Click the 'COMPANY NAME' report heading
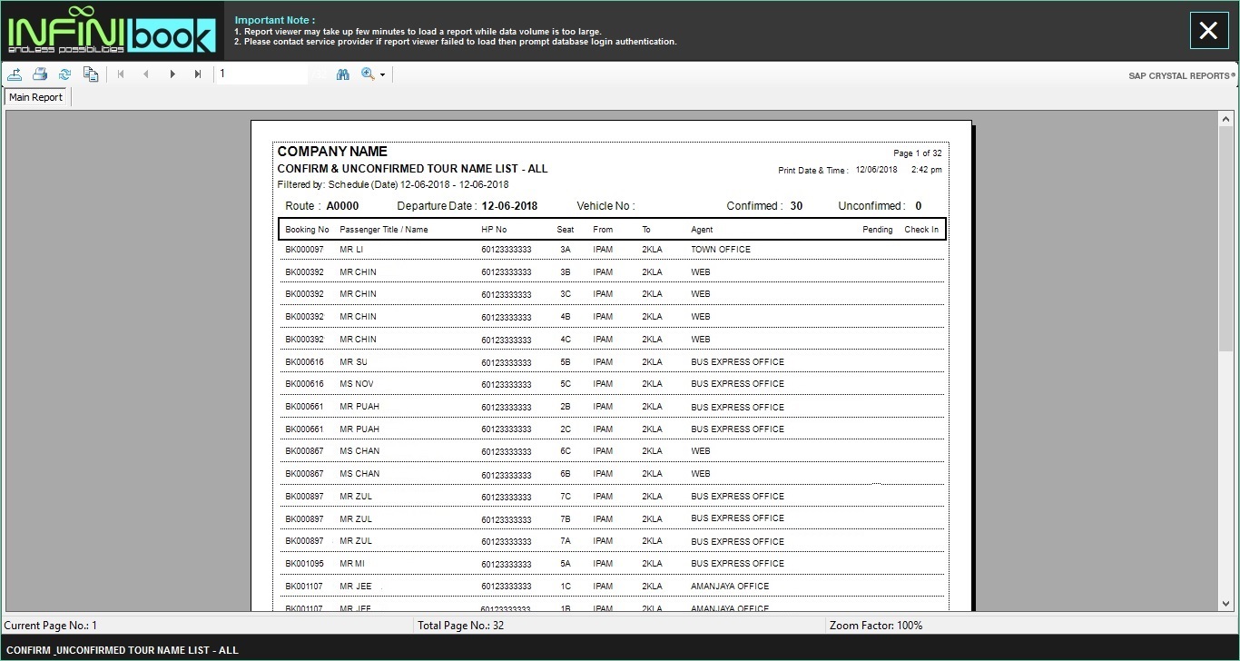 [332, 152]
